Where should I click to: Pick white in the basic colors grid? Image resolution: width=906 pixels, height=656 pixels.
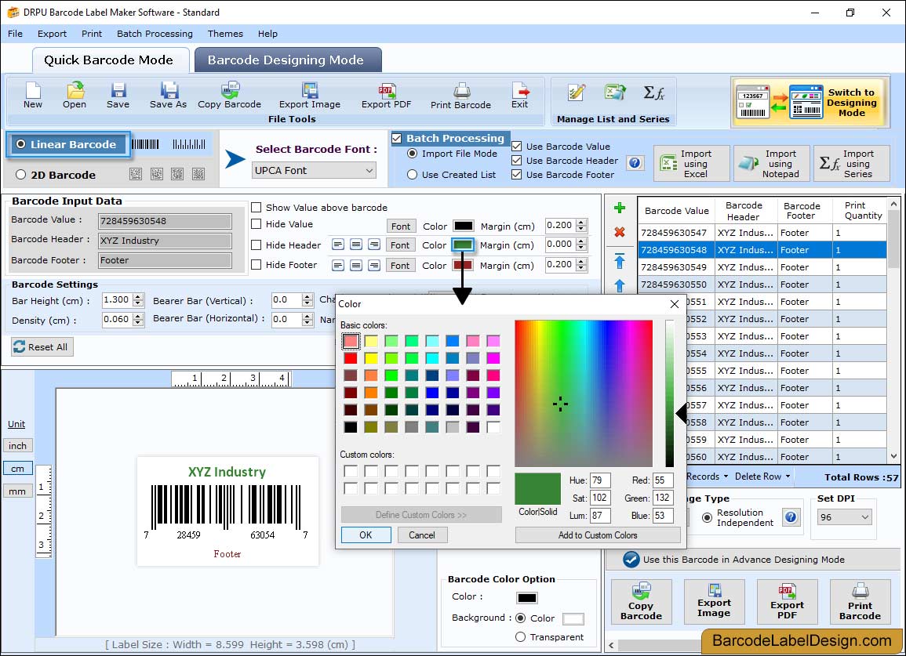tap(493, 426)
